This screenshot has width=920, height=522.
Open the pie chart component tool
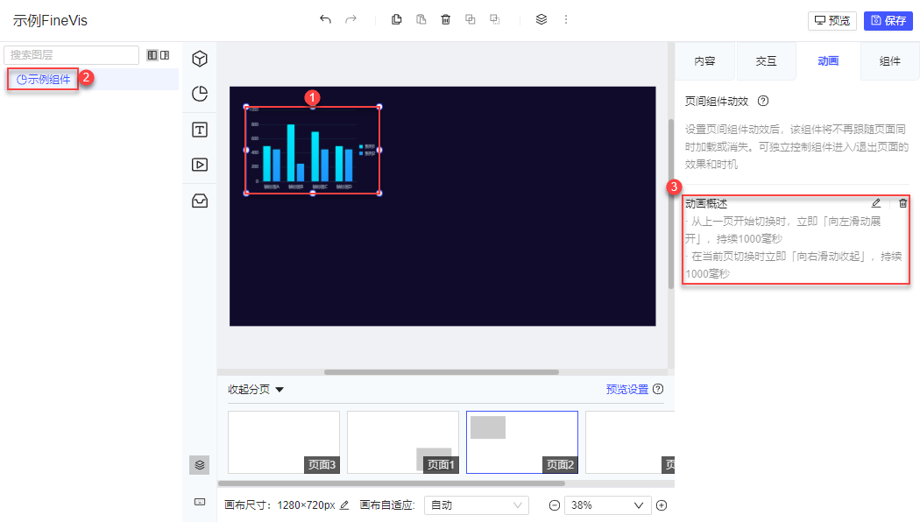(x=200, y=94)
